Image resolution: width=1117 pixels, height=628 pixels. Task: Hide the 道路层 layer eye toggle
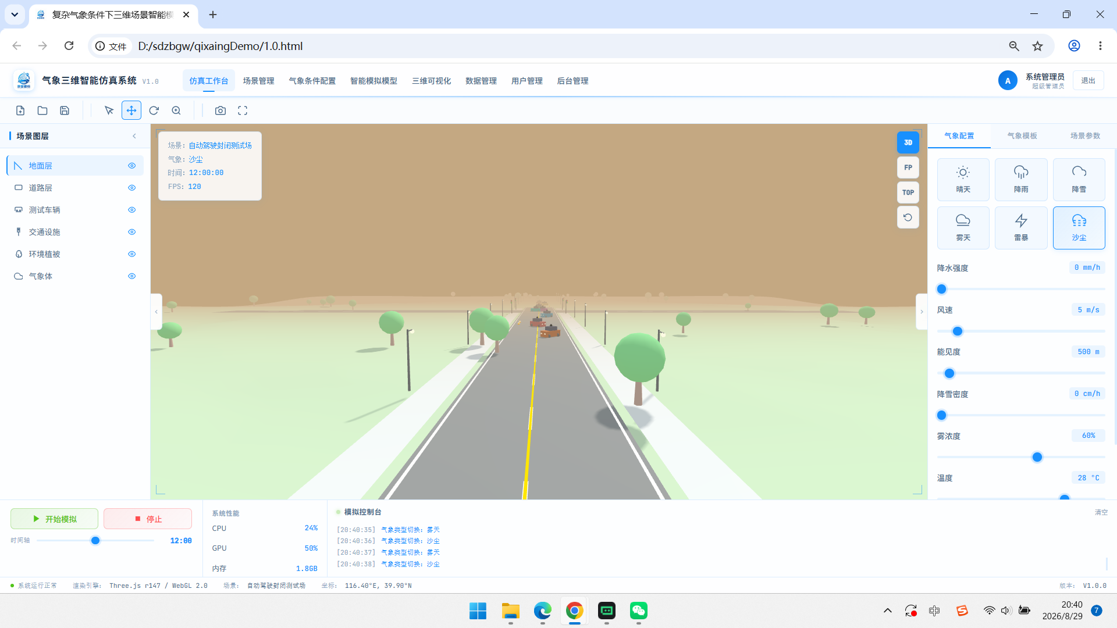coord(132,188)
